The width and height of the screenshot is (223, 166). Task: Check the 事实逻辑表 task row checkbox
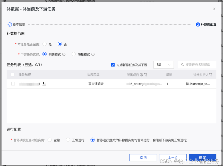[x=13, y=84]
